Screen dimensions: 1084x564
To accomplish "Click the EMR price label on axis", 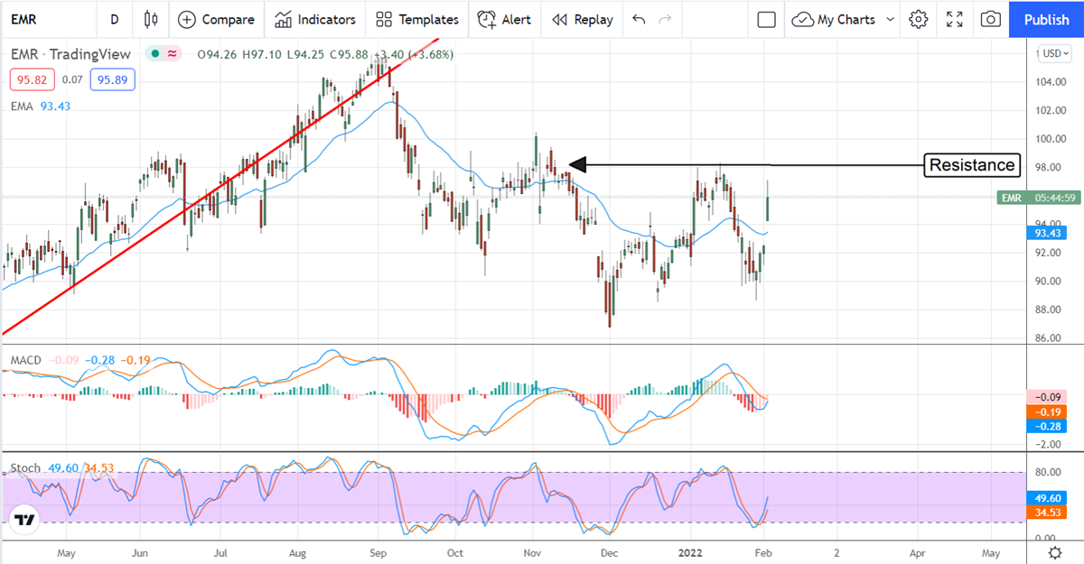I will [x=1040, y=198].
